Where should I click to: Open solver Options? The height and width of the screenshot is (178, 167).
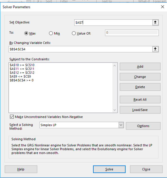tap(143, 126)
